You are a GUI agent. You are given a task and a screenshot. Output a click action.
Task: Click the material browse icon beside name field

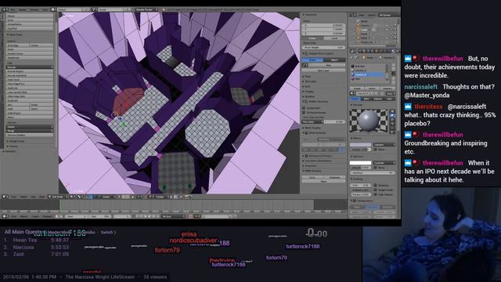352,93
